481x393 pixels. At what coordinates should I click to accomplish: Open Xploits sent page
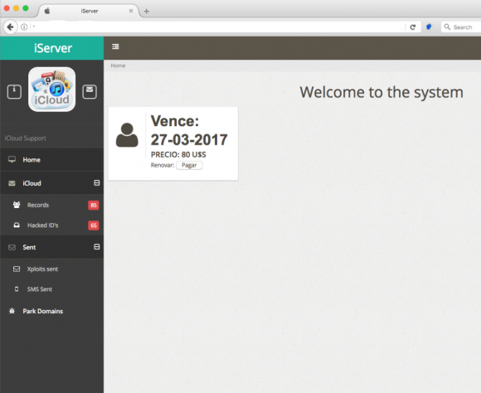pyautogui.click(x=52, y=269)
